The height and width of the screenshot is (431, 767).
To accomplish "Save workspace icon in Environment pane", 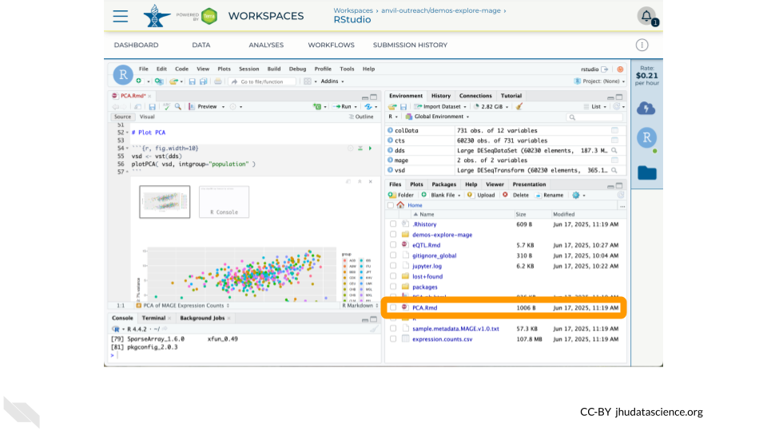I will (x=403, y=106).
